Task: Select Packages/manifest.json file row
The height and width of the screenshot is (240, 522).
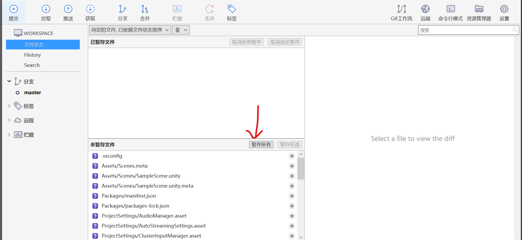Action: tap(193, 196)
